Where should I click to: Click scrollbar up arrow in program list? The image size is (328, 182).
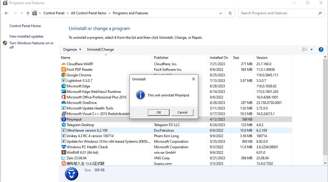(325, 57)
